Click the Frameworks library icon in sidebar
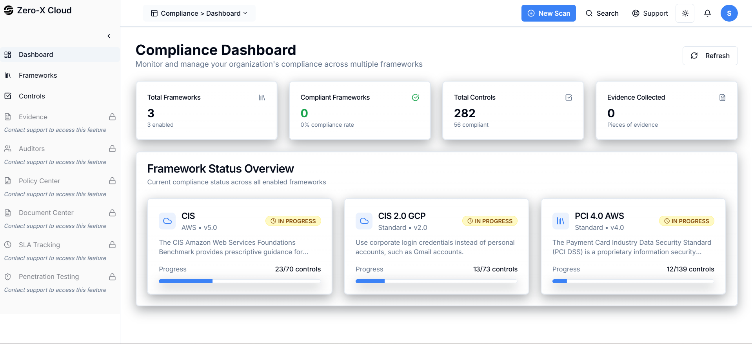 [8, 75]
